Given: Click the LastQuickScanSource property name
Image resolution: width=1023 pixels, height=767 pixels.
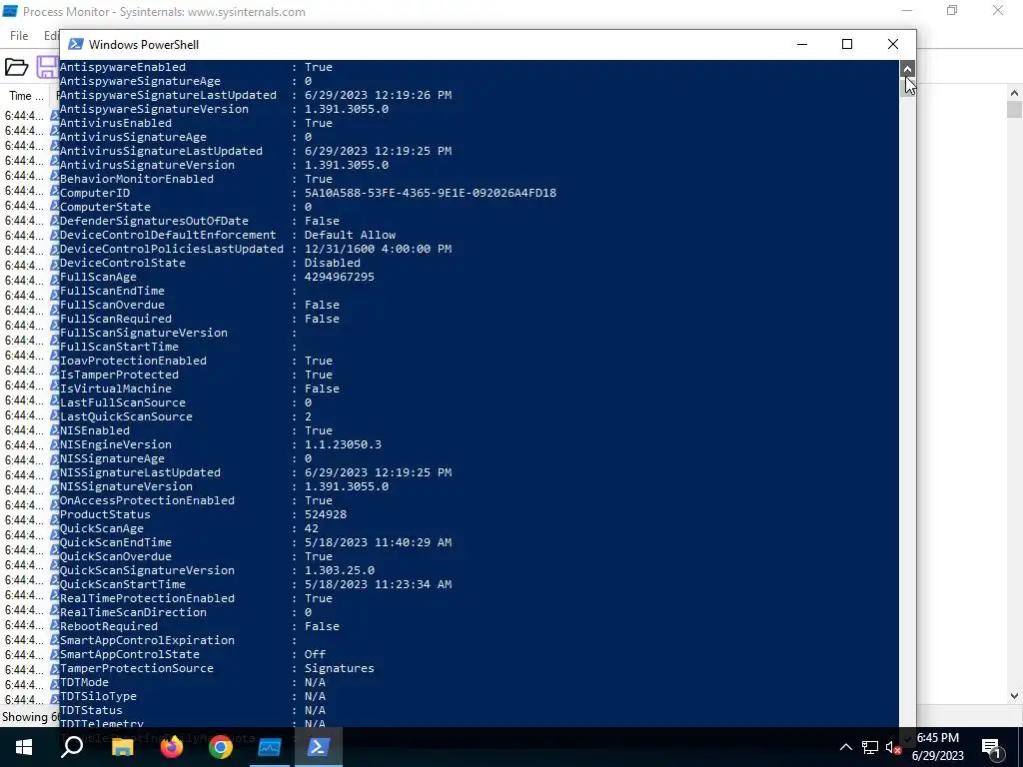Looking at the screenshot, I should click(x=126, y=416).
